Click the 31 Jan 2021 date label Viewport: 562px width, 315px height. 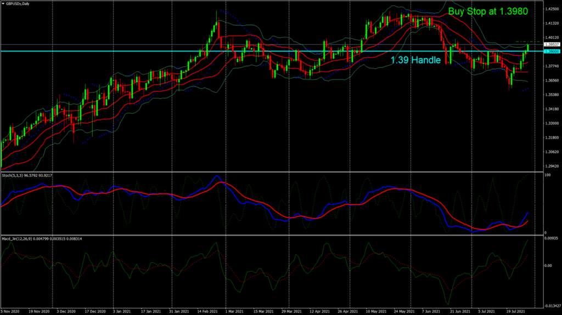pos(179,311)
